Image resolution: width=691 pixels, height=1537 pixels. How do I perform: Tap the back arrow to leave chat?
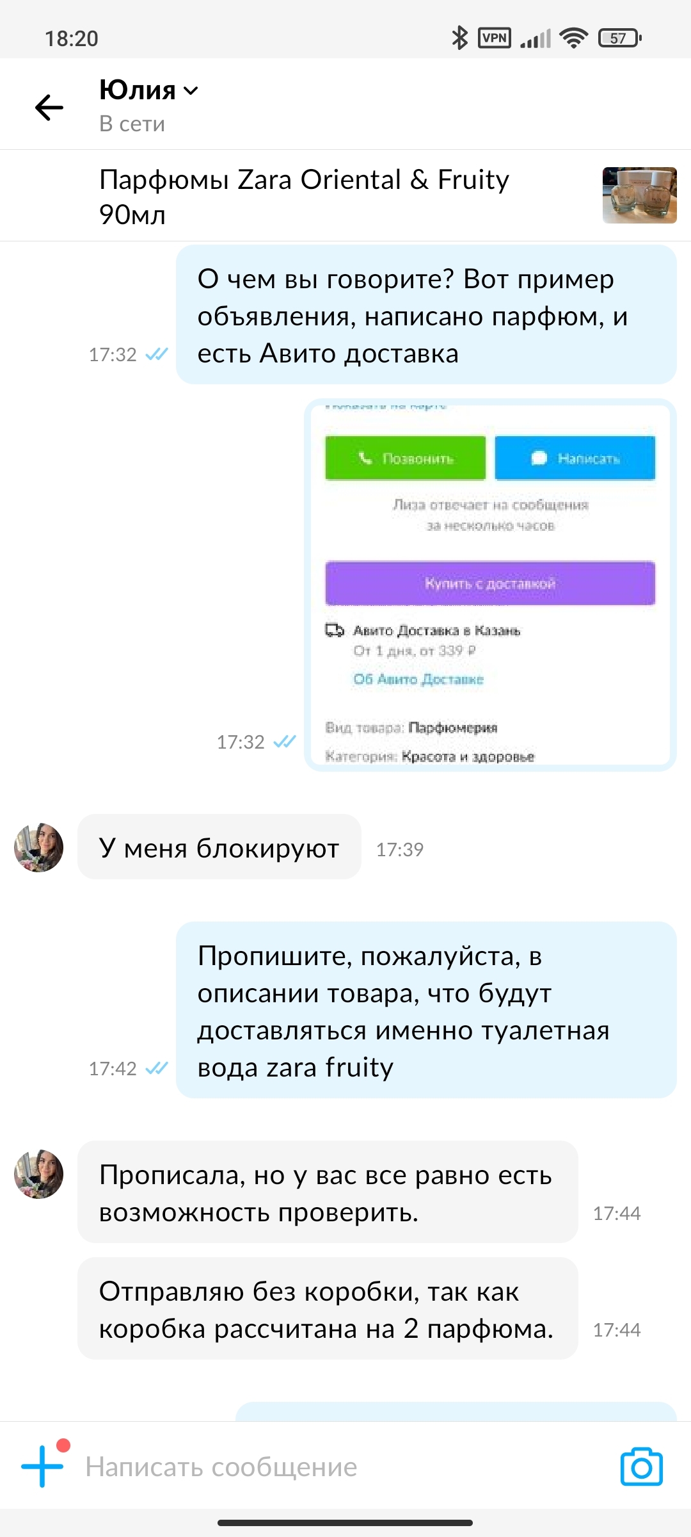pyautogui.click(x=49, y=107)
